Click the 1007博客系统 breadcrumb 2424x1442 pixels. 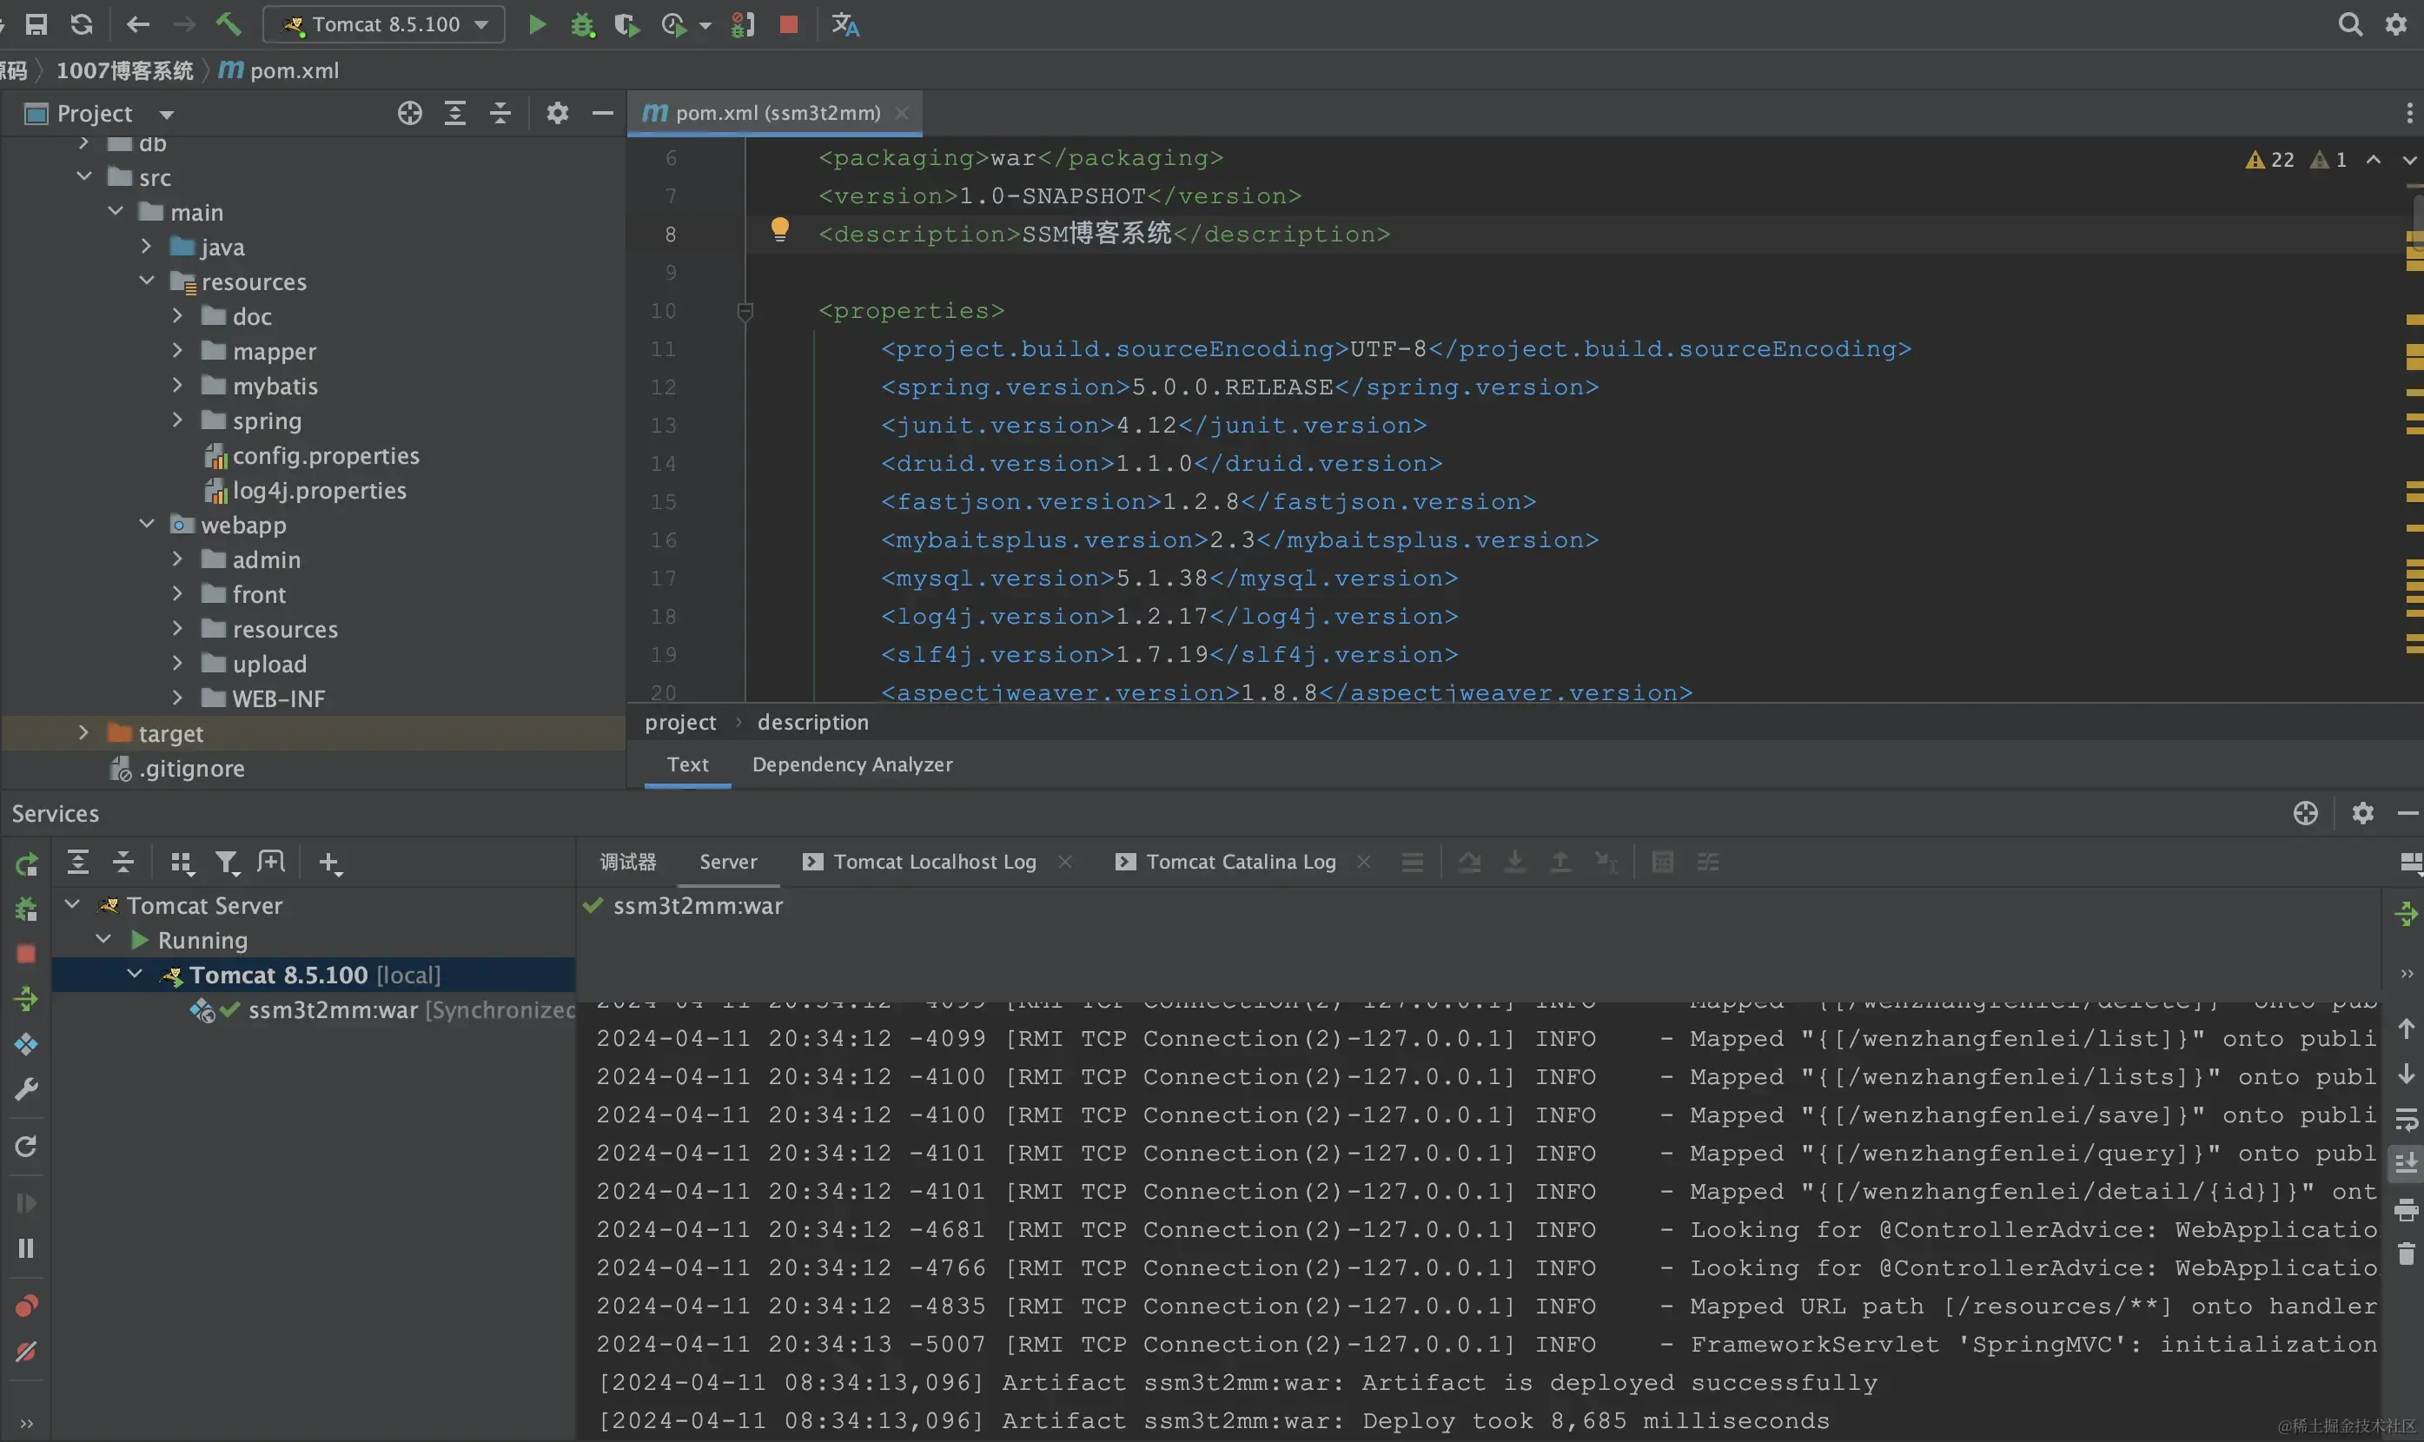coord(124,70)
